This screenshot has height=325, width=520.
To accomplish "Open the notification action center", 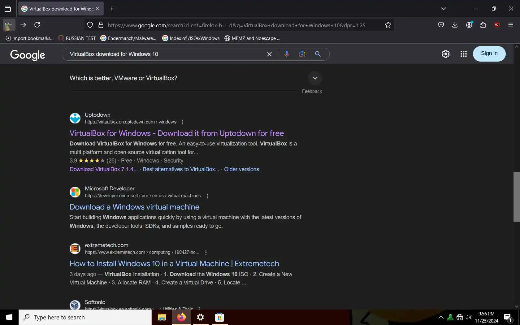I will coord(508,318).
